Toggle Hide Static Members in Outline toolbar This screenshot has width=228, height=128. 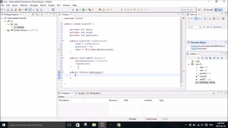214,58
